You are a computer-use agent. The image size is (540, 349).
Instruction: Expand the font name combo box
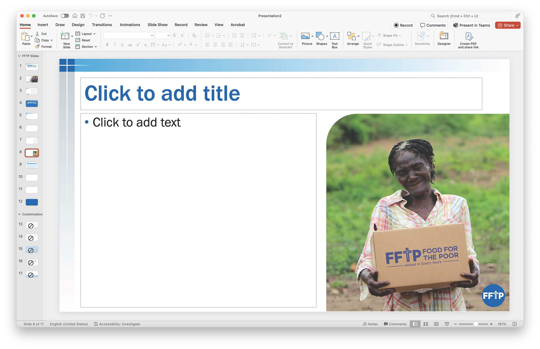point(152,36)
